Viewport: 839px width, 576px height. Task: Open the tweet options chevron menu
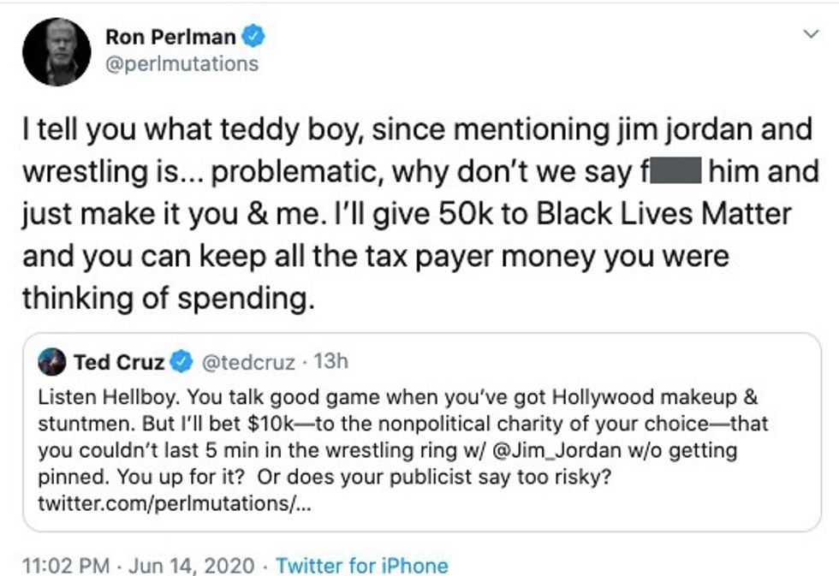pos(810,35)
